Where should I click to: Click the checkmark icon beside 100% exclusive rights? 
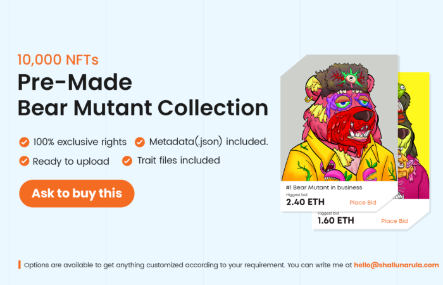[24, 142]
